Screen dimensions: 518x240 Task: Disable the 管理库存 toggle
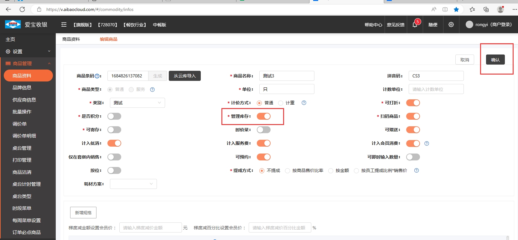pyautogui.click(x=263, y=116)
